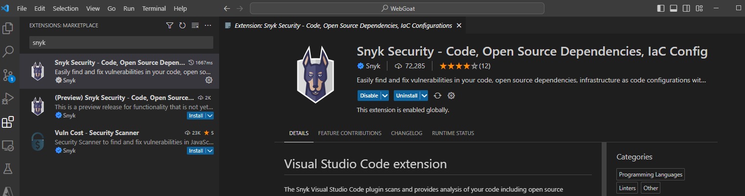The height and width of the screenshot is (196, 745).
Task: Close the Snyk Security extension tab
Action: point(459,25)
